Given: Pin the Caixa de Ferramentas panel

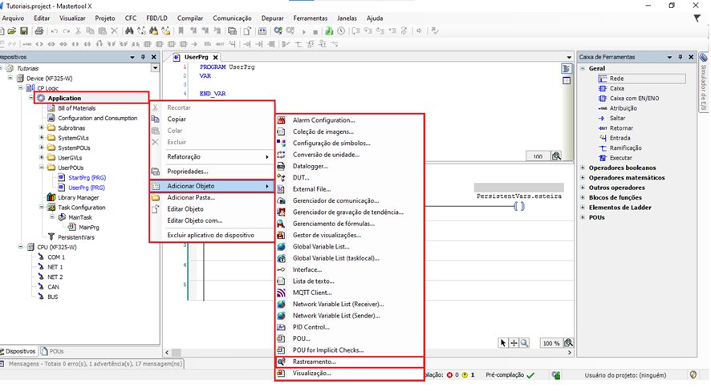Looking at the screenshot, I should point(680,57).
